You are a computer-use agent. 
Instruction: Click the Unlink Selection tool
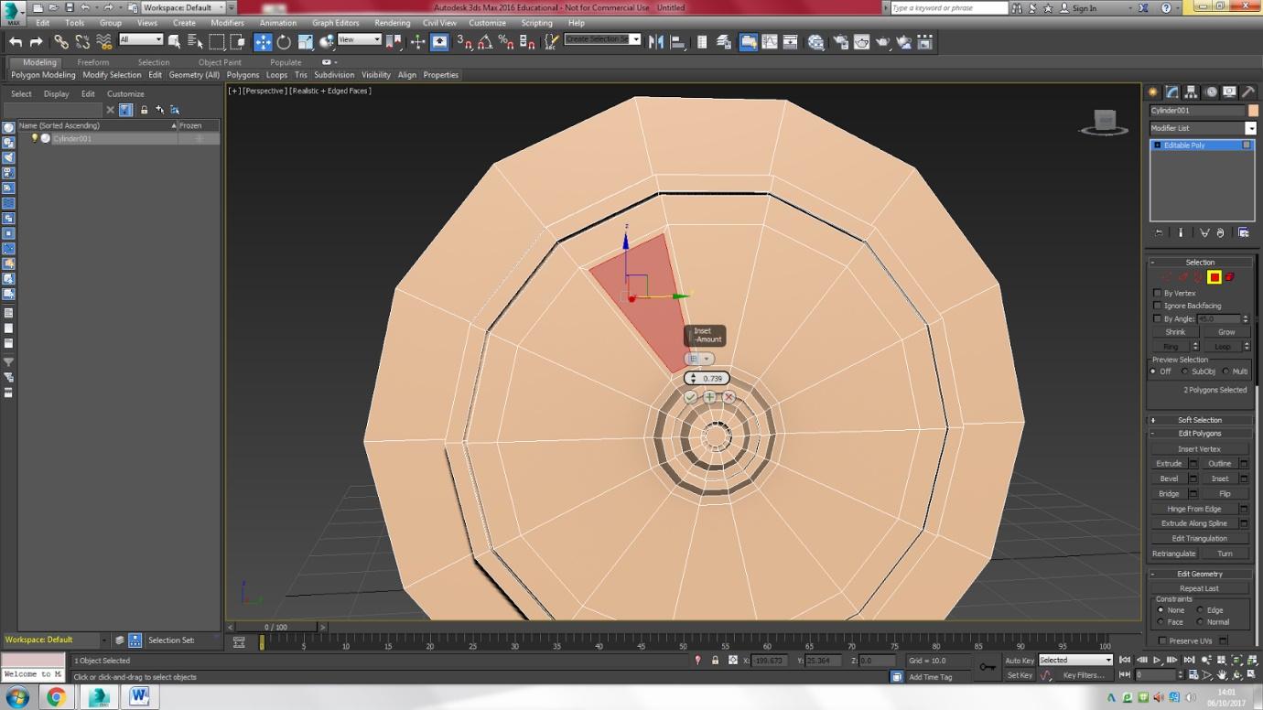click(x=82, y=42)
